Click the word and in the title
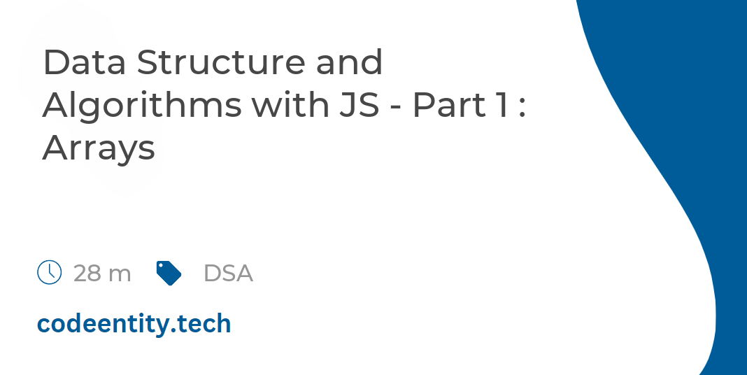 click(349, 62)
